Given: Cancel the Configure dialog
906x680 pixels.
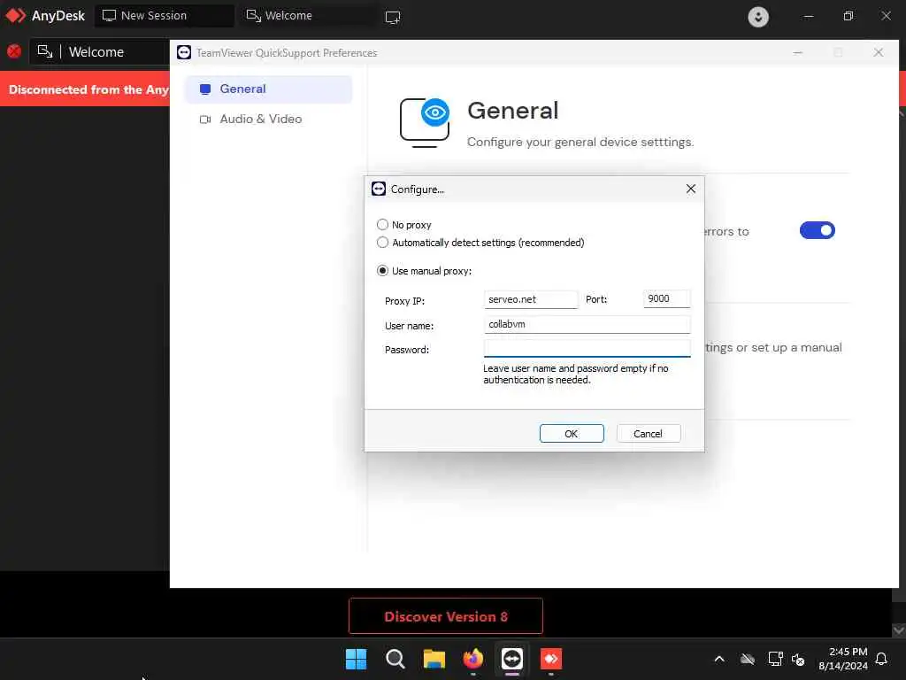Looking at the screenshot, I should point(649,434).
